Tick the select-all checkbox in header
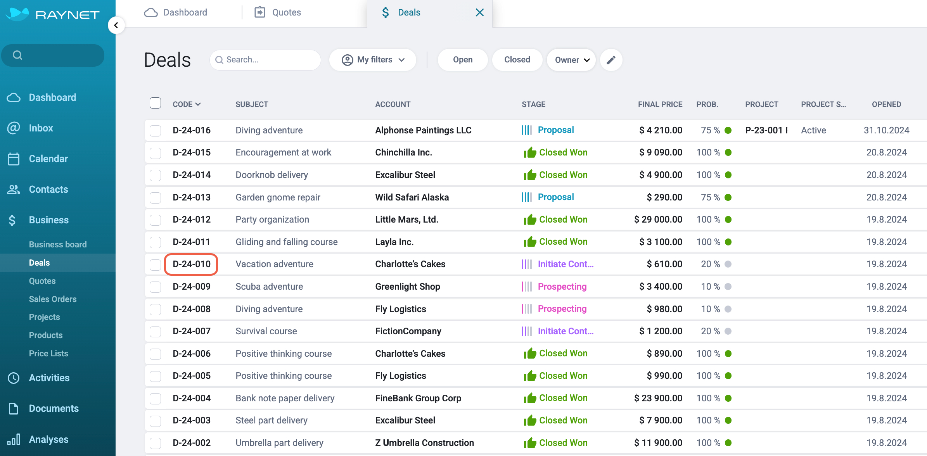 (x=156, y=103)
